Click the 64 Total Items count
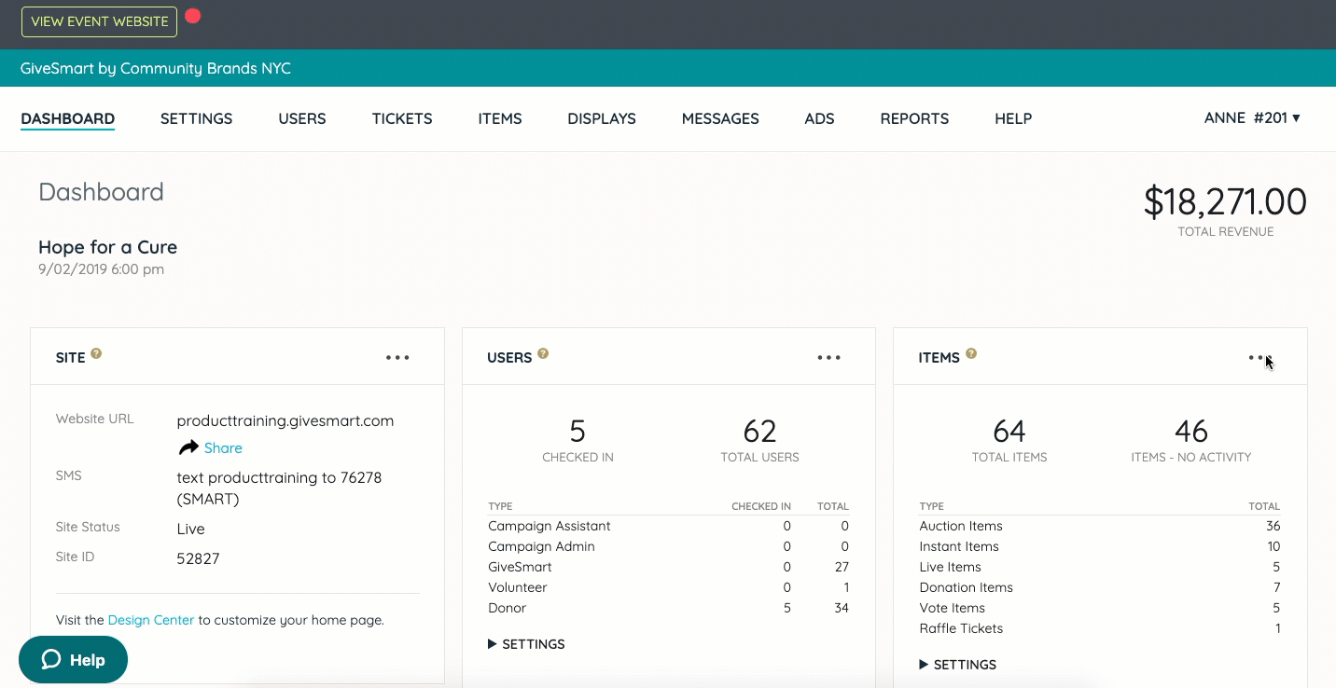The image size is (1336, 688). 1009,432
